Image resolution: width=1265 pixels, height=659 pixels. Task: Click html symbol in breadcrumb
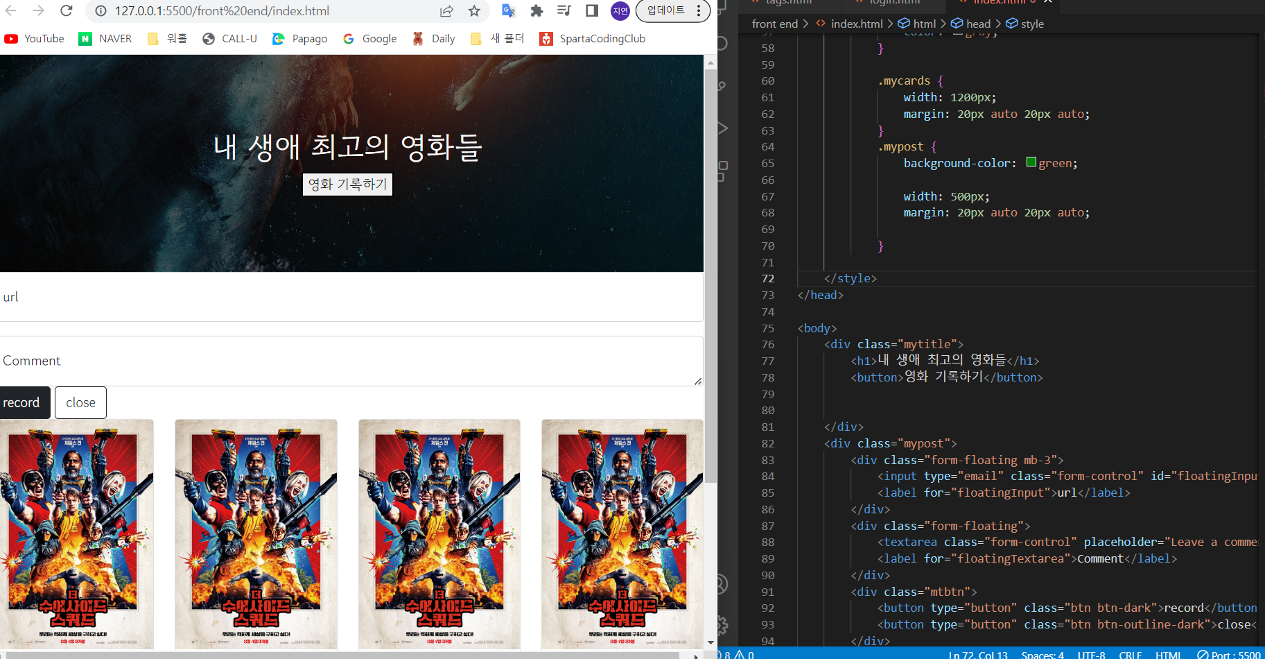coord(925,24)
